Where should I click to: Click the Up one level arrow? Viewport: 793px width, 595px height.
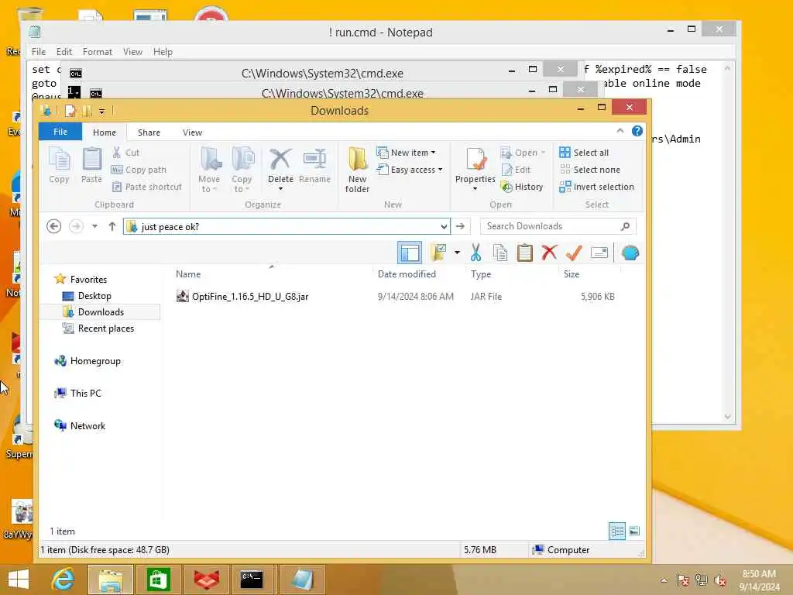[x=112, y=226]
